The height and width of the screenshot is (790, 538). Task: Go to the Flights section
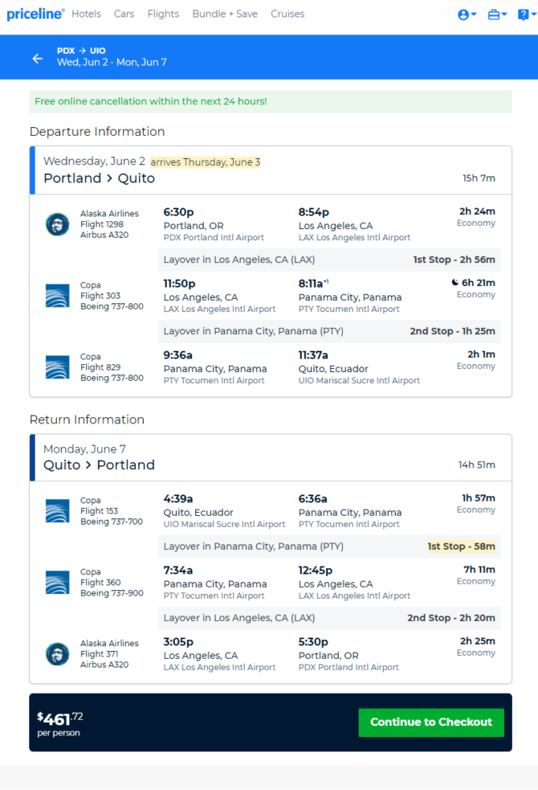pyautogui.click(x=163, y=14)
